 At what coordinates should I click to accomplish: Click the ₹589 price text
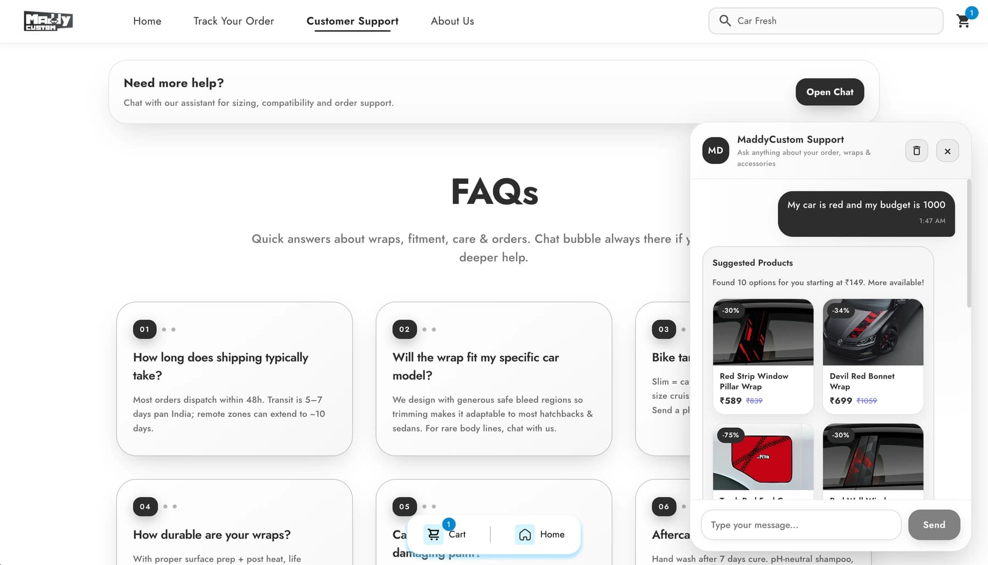pos(731,400)
